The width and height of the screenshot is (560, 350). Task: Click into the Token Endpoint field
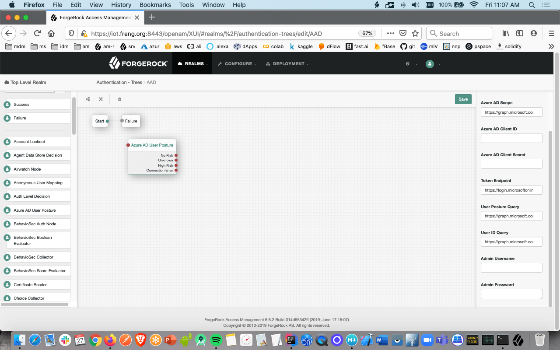(x=511, y=190)
